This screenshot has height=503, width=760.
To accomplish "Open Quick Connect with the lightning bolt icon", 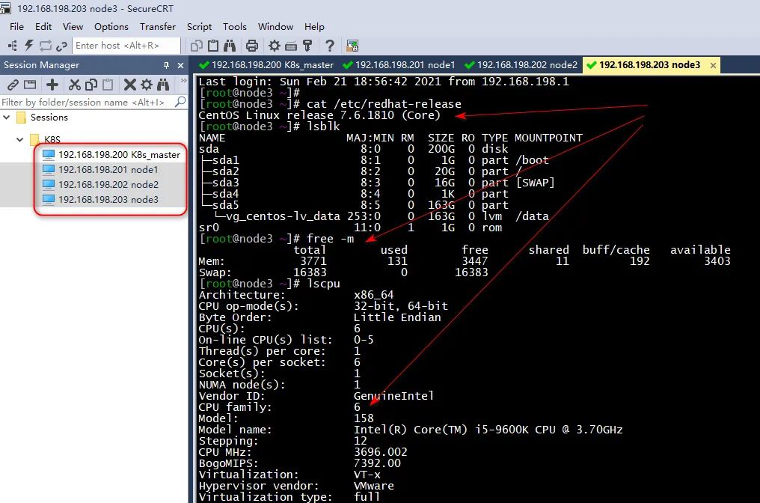I will (x=27, y=45).
